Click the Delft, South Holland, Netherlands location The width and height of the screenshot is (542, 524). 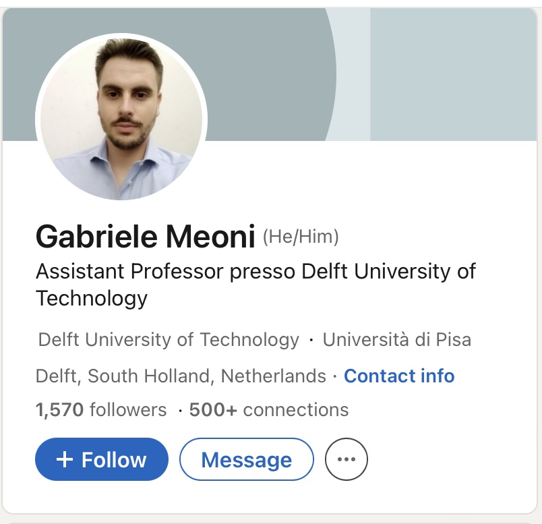coord(181,376)
